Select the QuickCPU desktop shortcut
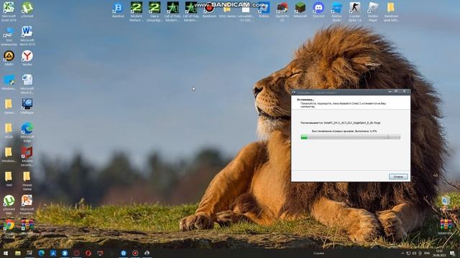 282,11
